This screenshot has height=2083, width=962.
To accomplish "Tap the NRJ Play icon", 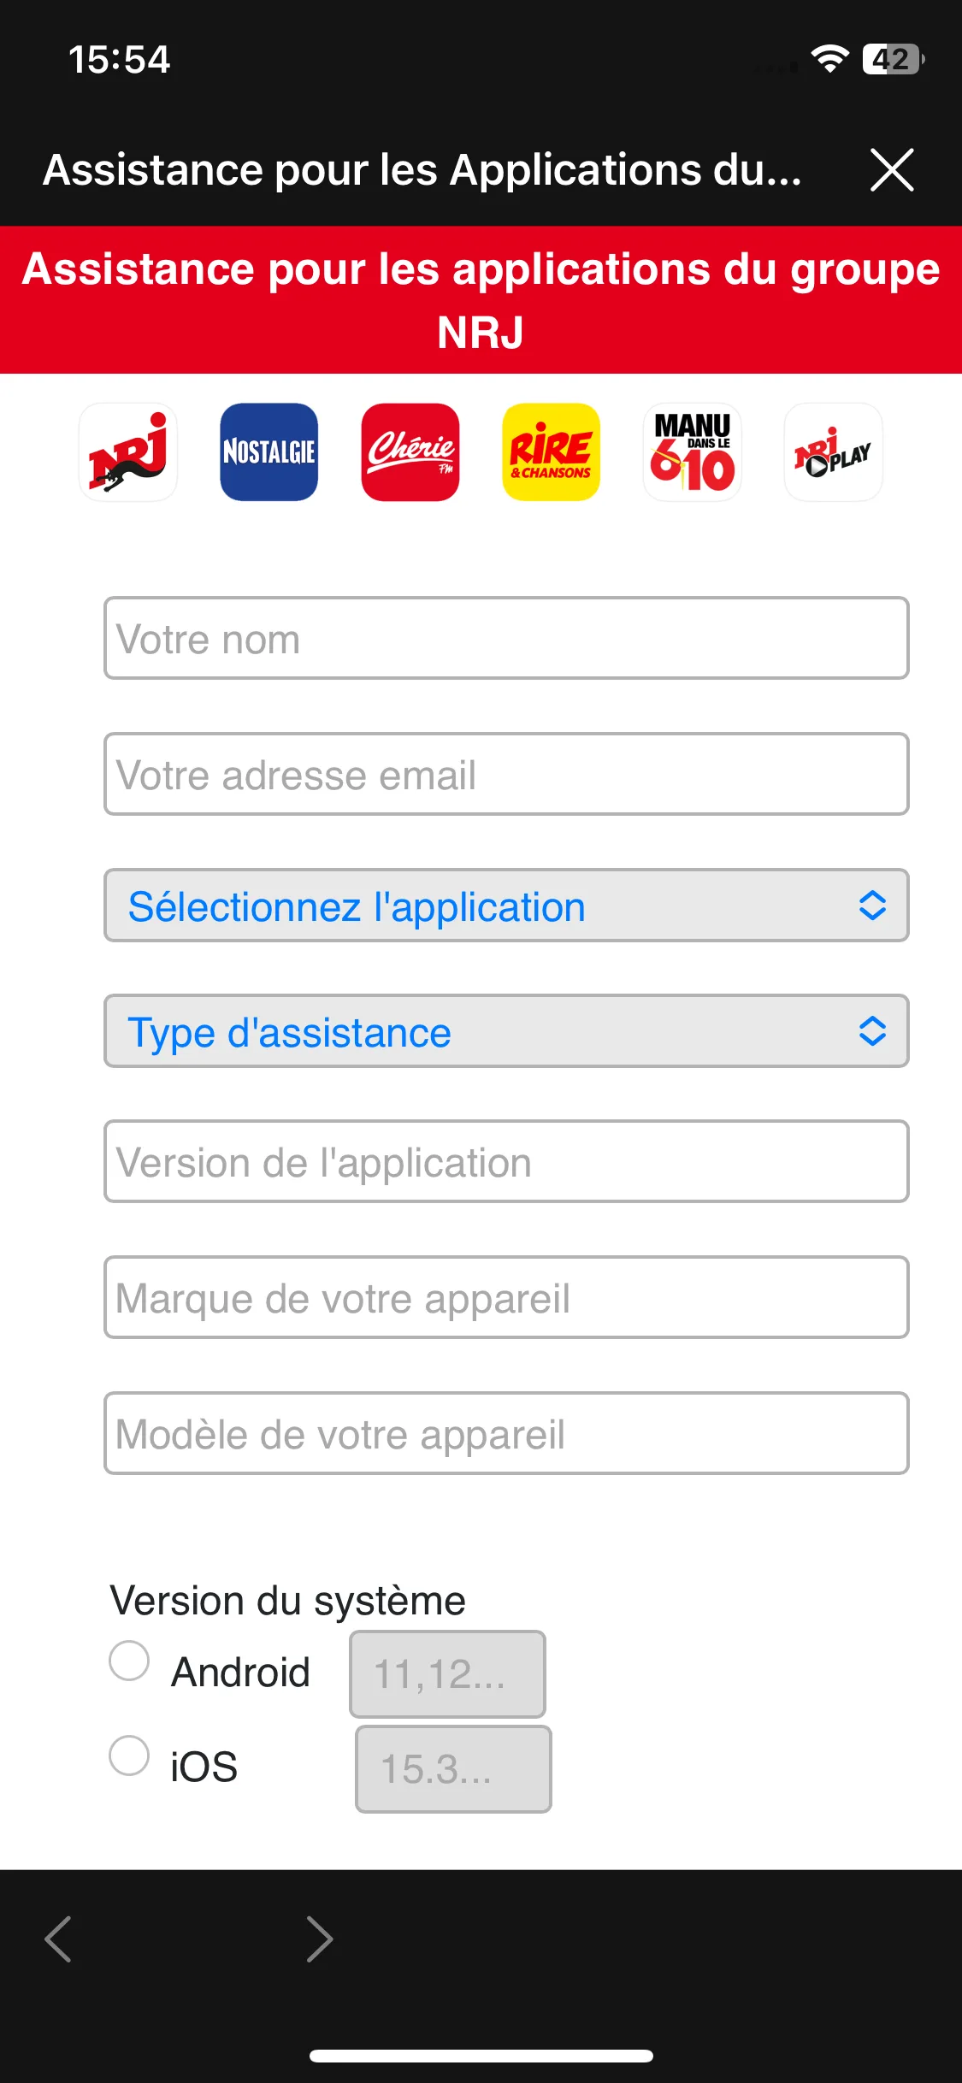I will (x=834, y=452).
